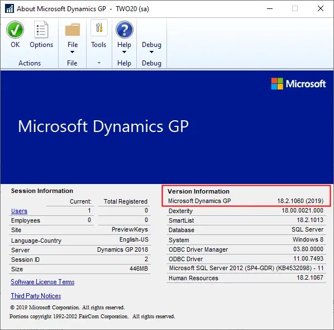Click the Site value PreviewKeys
The image size is (334, 330).
130,229
